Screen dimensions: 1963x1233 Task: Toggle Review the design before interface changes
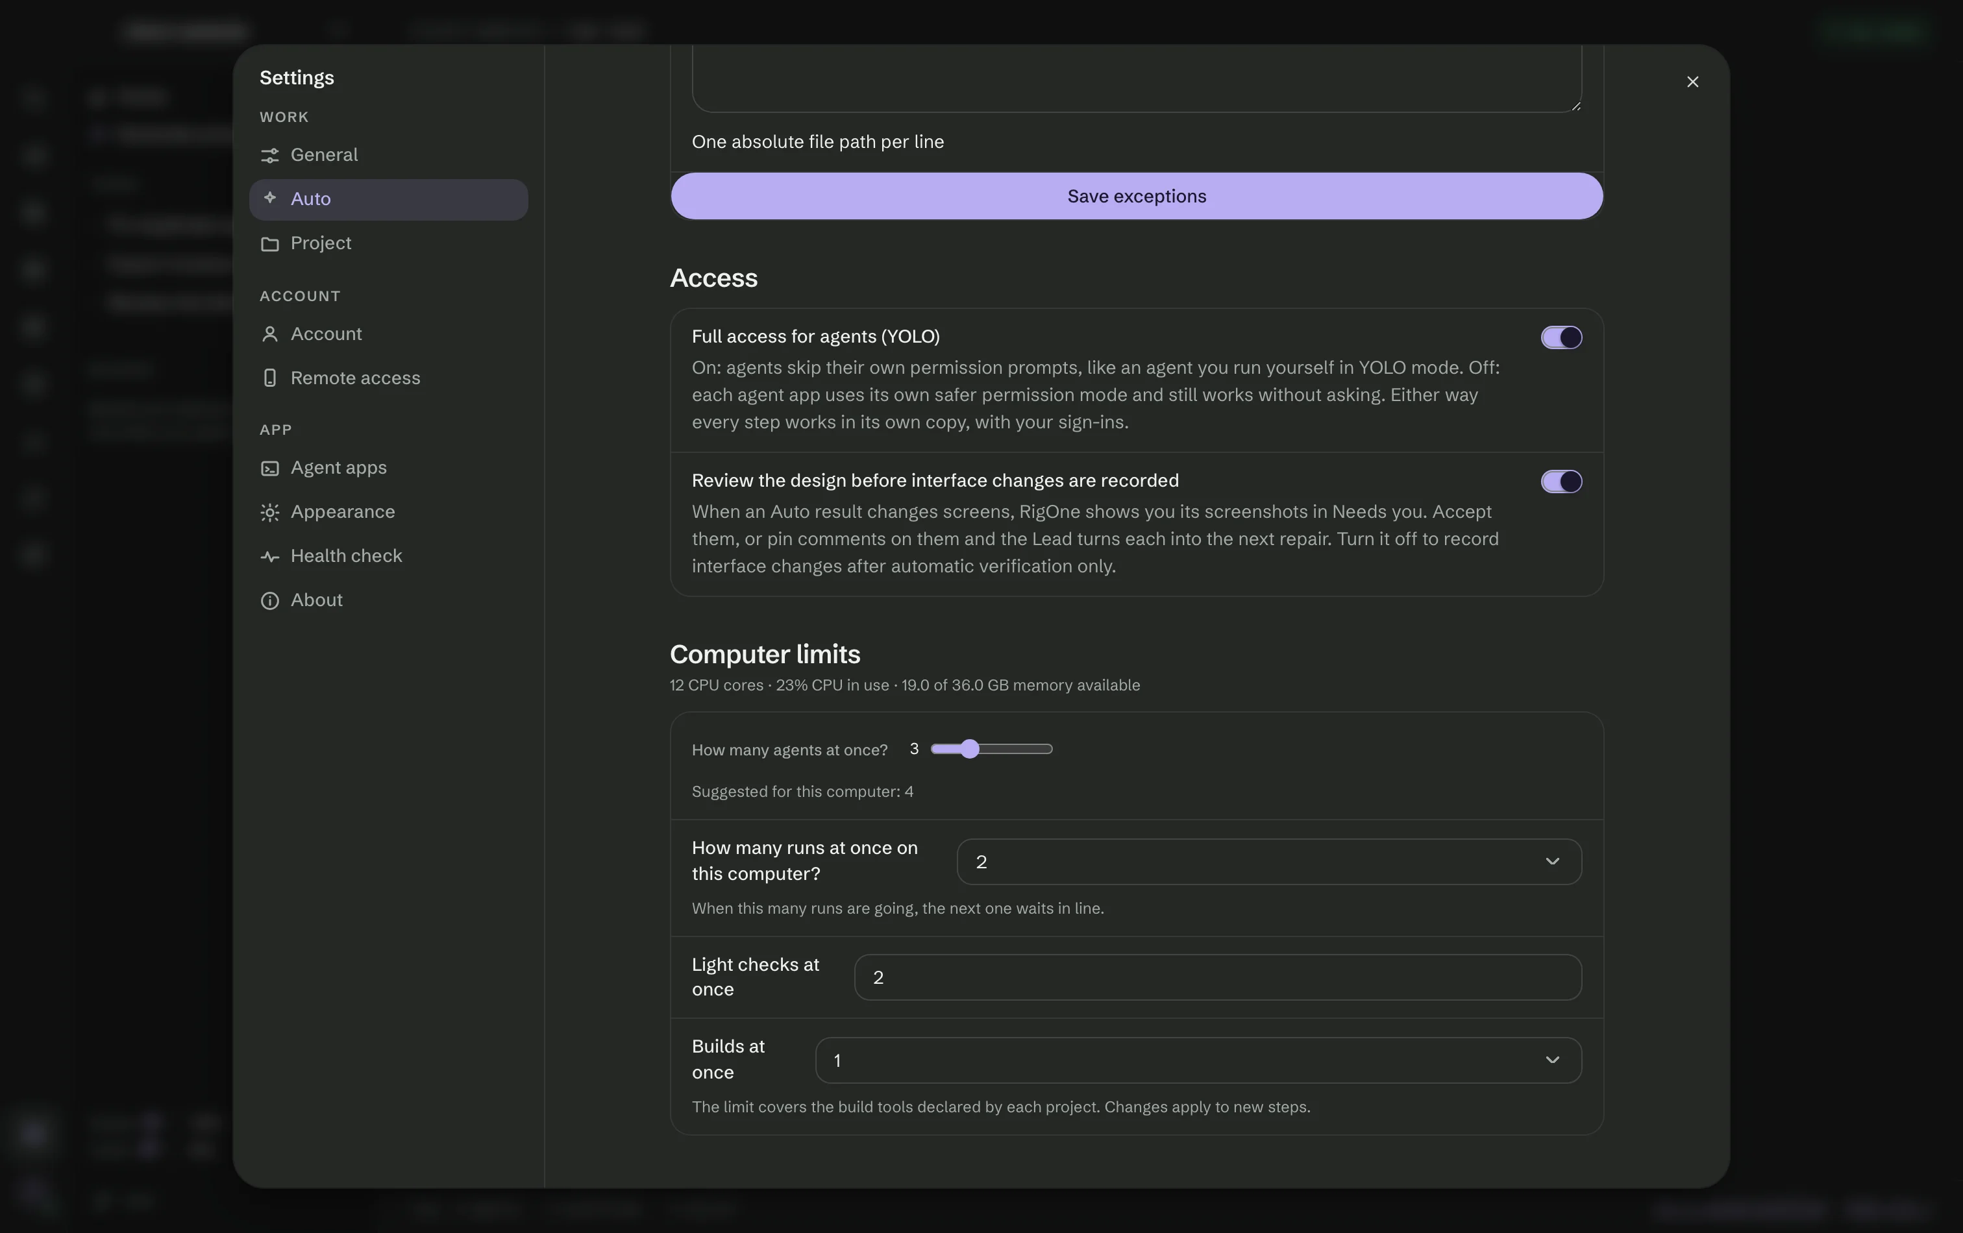pos(1561,482)
